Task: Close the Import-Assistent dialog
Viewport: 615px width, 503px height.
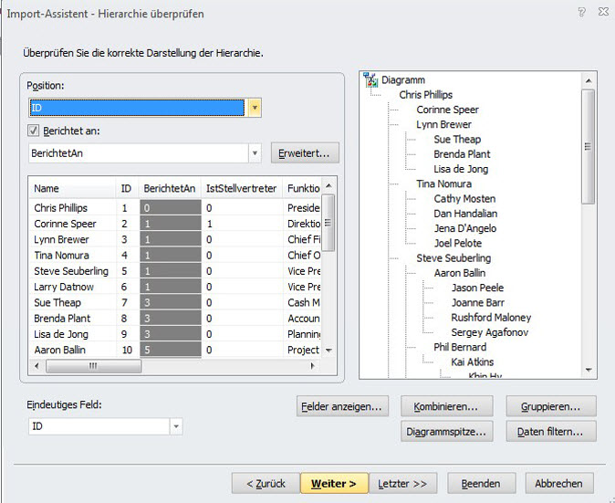Action: (x=603, y=12)
